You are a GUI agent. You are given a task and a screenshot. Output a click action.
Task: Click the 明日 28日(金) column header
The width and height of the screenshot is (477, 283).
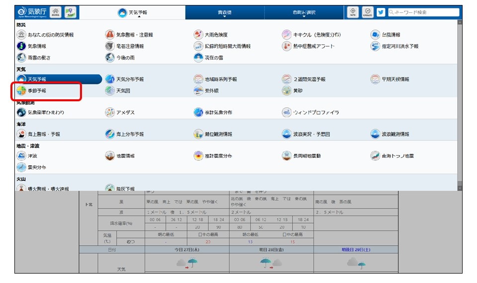coord(271,250)
